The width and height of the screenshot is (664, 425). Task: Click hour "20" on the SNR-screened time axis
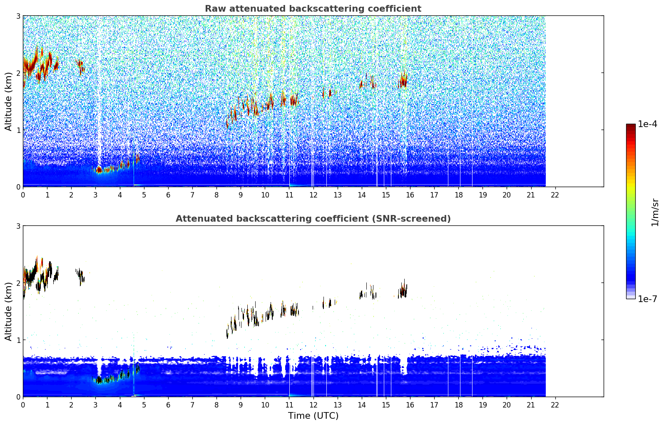coord(507,405)
